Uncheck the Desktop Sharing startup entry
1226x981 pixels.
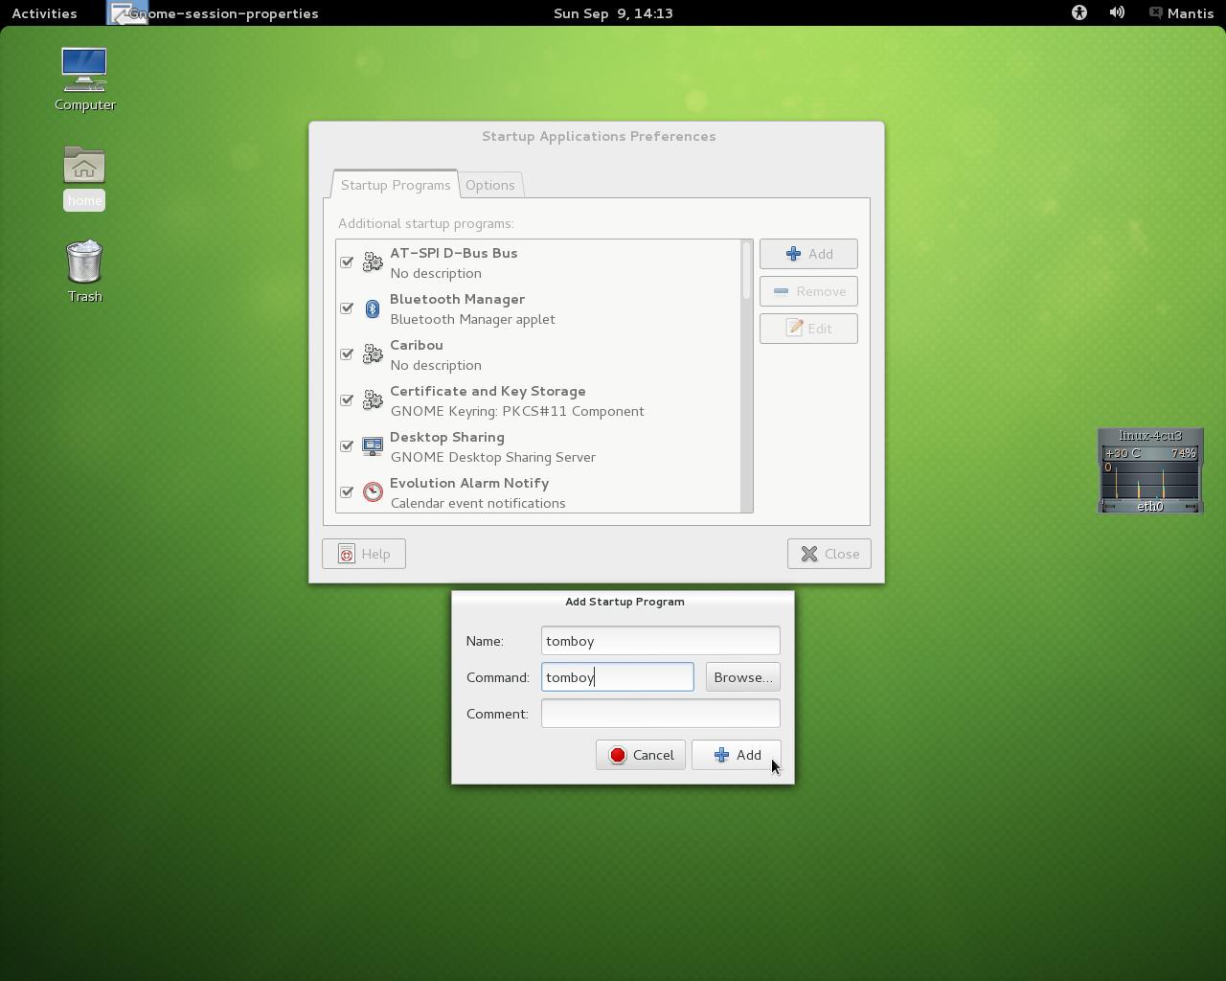tap(347, 445)
